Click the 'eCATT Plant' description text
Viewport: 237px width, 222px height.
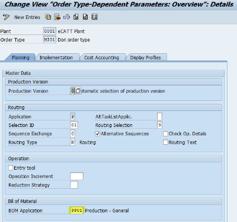pyautogui.click(x=71, y=31)
